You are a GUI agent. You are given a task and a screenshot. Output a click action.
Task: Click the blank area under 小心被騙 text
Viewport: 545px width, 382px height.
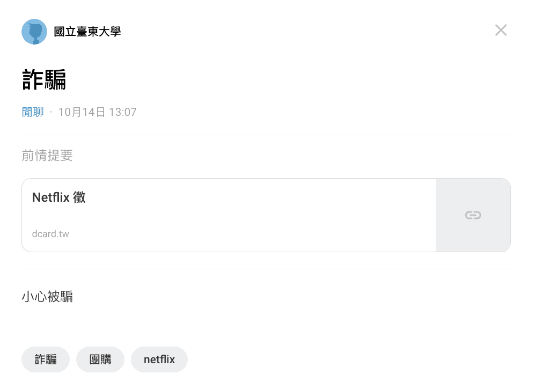pos(266,325)
